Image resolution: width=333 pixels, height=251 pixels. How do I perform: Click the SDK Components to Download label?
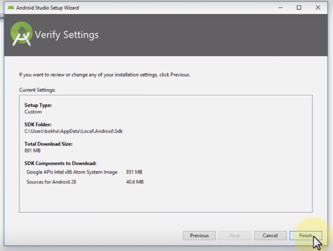(x=60, y=163)
